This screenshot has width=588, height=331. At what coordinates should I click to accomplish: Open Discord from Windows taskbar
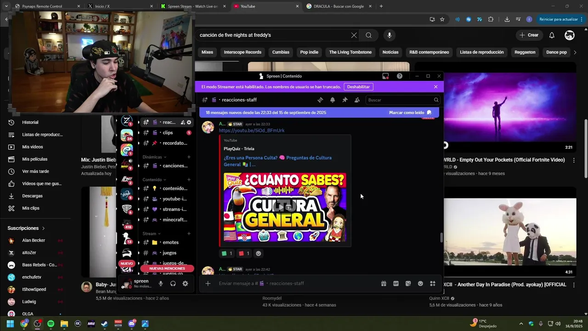[x=132, y=324]
